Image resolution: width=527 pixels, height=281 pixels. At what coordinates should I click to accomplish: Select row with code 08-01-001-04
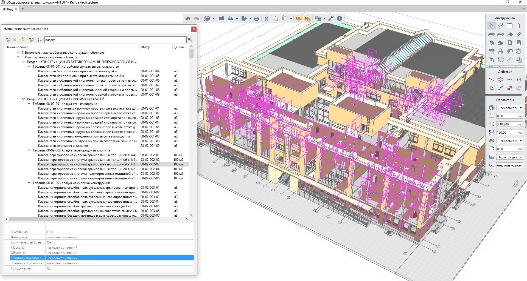click(113, 71)
